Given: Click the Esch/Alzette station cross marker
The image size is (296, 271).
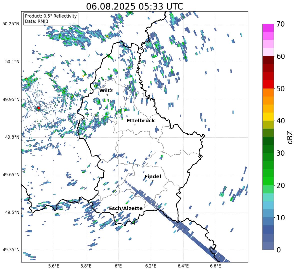Looking at the screenshot, I should 117,213.
